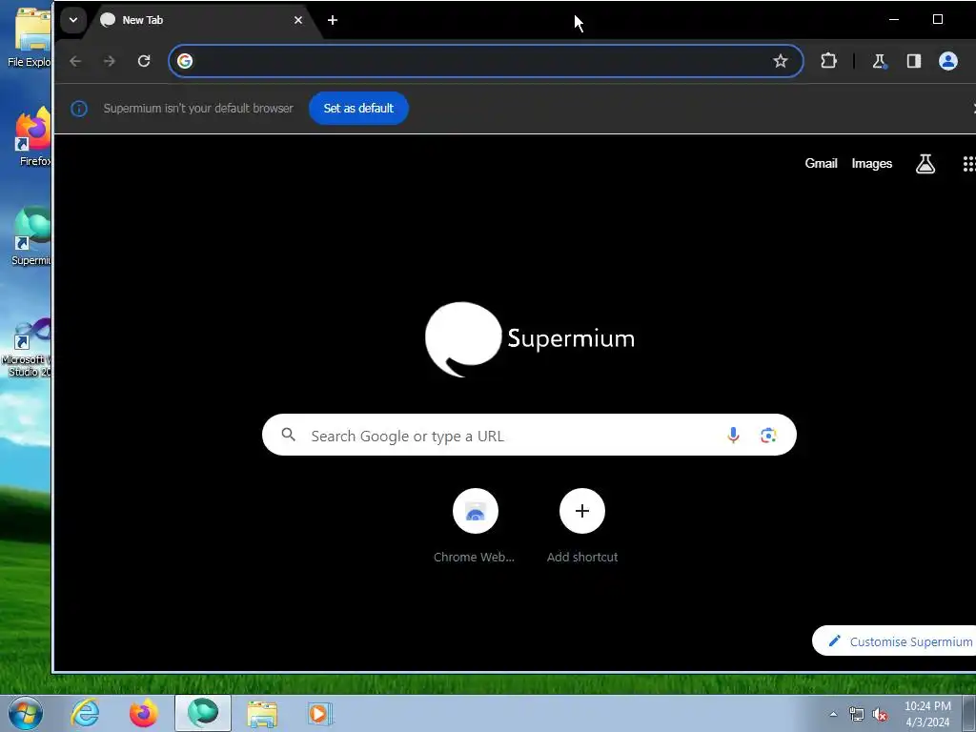Screen dimensions: 976x732
Task: Open Search Labs flask icon
Action: (x=925, y=164)
